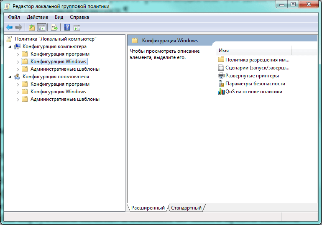Open the Справка menu
The height and width of the screenshot is (225, 322).
click(x=79, y=17)
